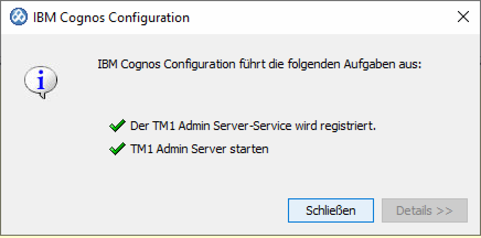Click green checkmark next to TM1 Admin Server starten
Image resolution: width=481 pixels, height=238 pixels.
[116, 149]
